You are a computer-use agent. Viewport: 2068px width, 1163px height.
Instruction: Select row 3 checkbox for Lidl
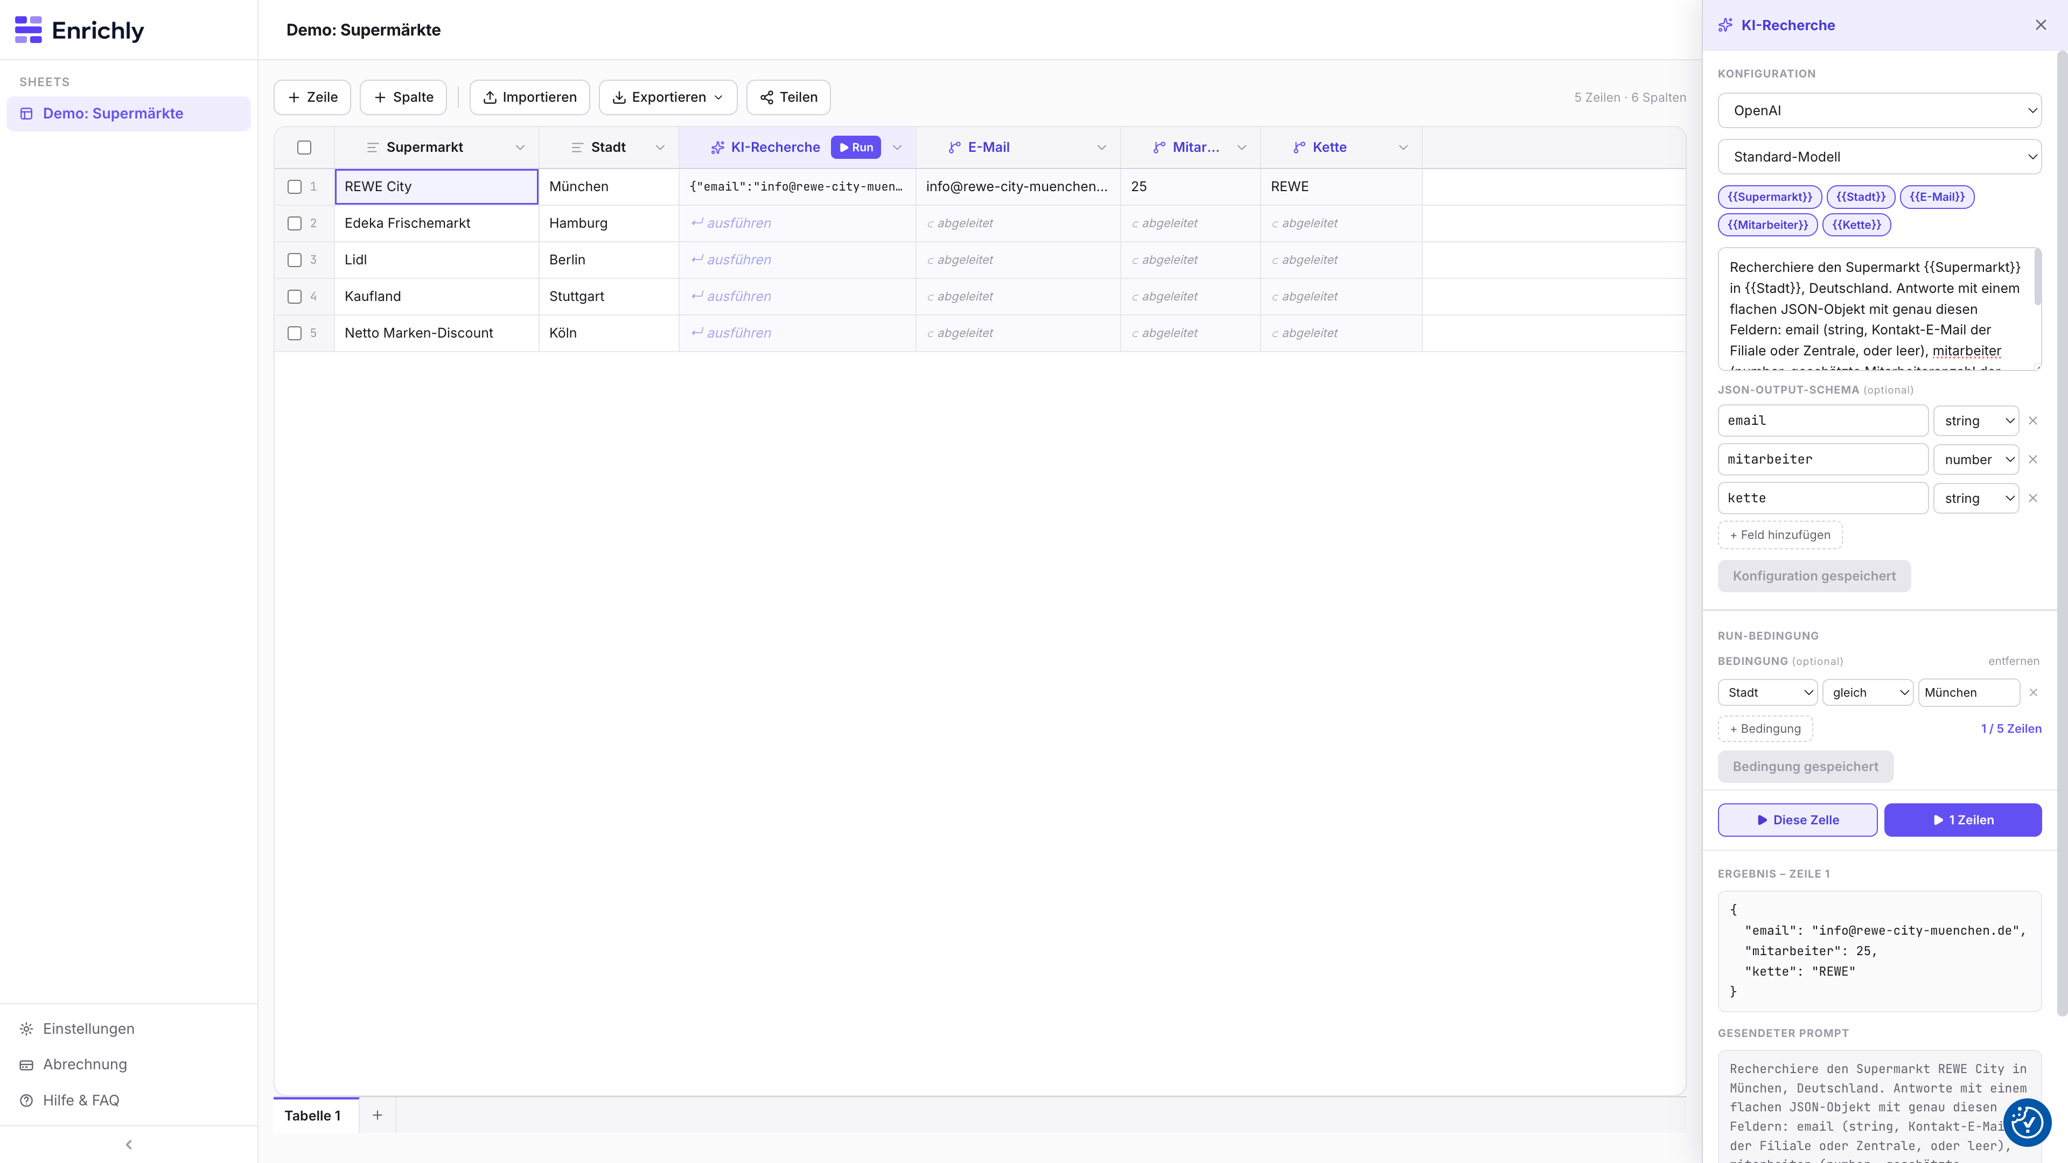pos(295,260)
